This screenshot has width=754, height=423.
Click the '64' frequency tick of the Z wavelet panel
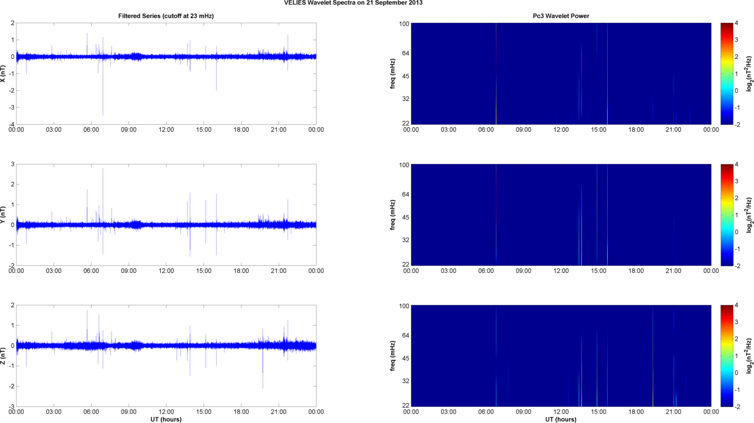point(406,336)
